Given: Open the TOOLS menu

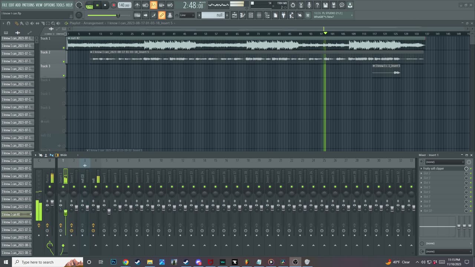Looking at the screenshot, I should point(60,5).
